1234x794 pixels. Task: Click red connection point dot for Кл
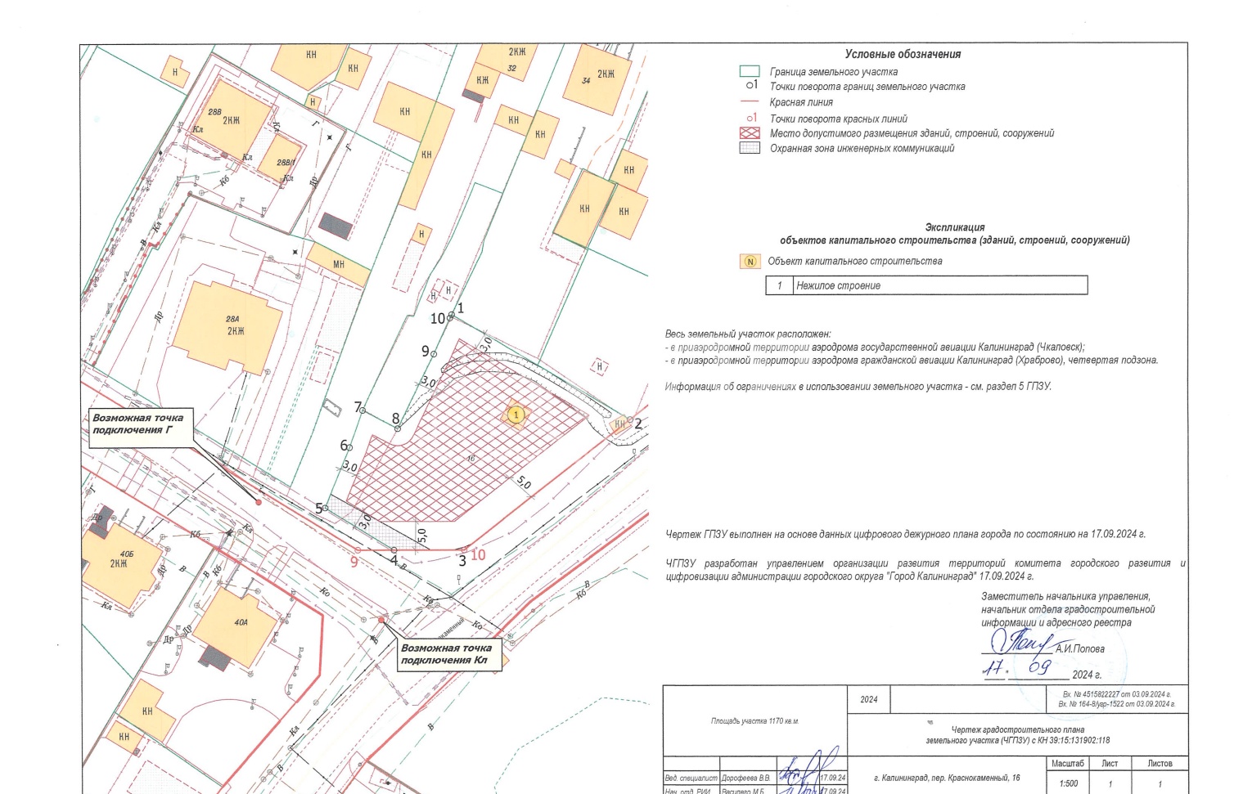(381, 620)
